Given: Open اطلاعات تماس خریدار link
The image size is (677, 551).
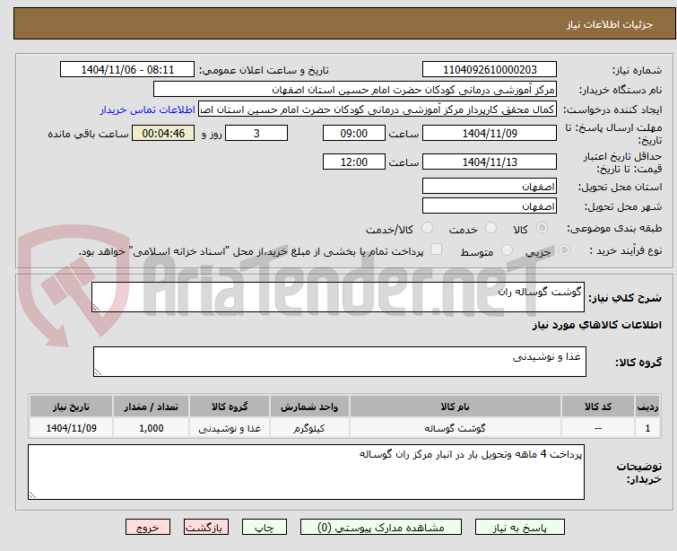Looking at the screenshot, I should (148, 109).
